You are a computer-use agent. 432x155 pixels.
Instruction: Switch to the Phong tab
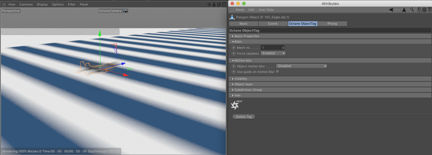332,24
